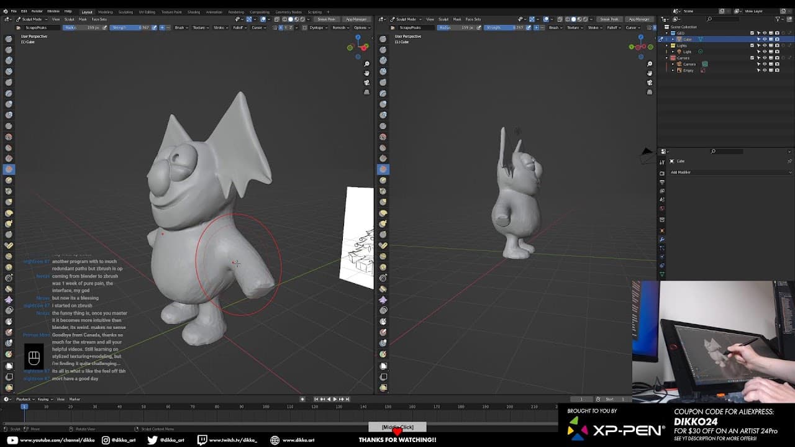This screenshot has width=795, height=447.
Task: Select the Cube row in the outliner
Action: (x=725, y=39)
